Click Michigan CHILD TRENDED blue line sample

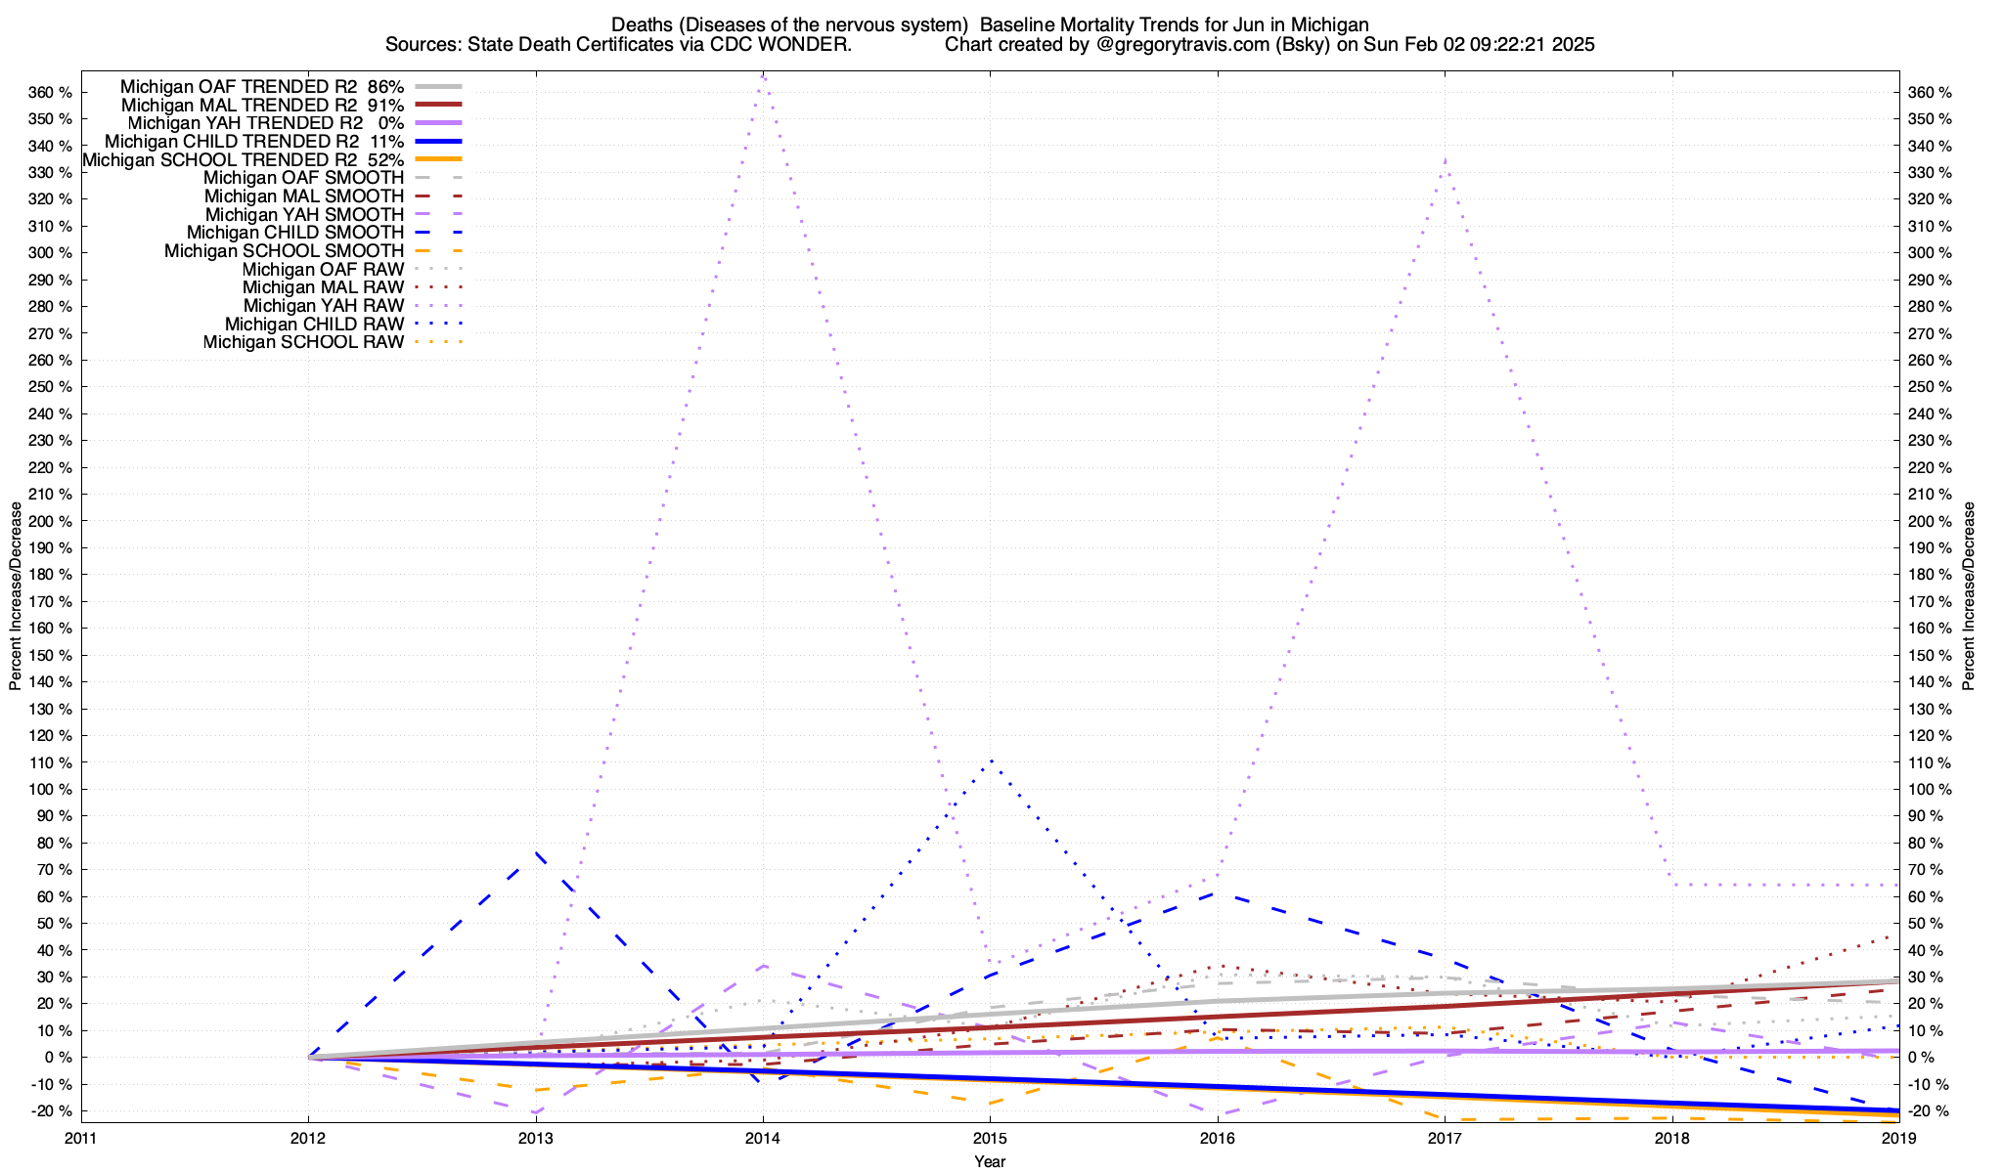(x=437, y=141)
